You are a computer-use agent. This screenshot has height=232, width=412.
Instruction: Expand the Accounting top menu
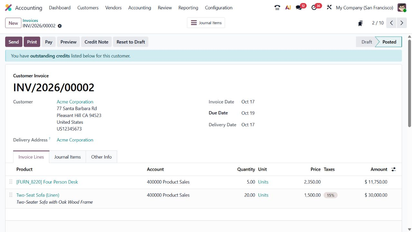click(x=140, y=8)
